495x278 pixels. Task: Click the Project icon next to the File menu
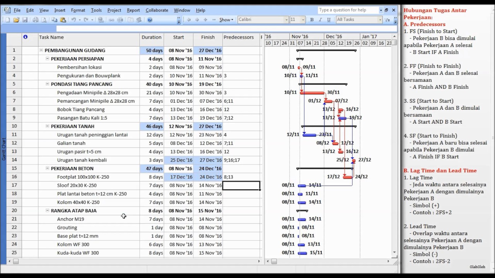click(x=7, y=10)
